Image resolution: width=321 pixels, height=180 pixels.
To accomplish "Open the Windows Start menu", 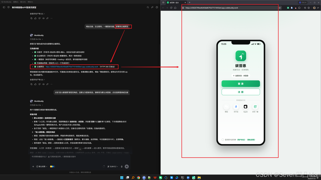I will [x=122, y=178].
